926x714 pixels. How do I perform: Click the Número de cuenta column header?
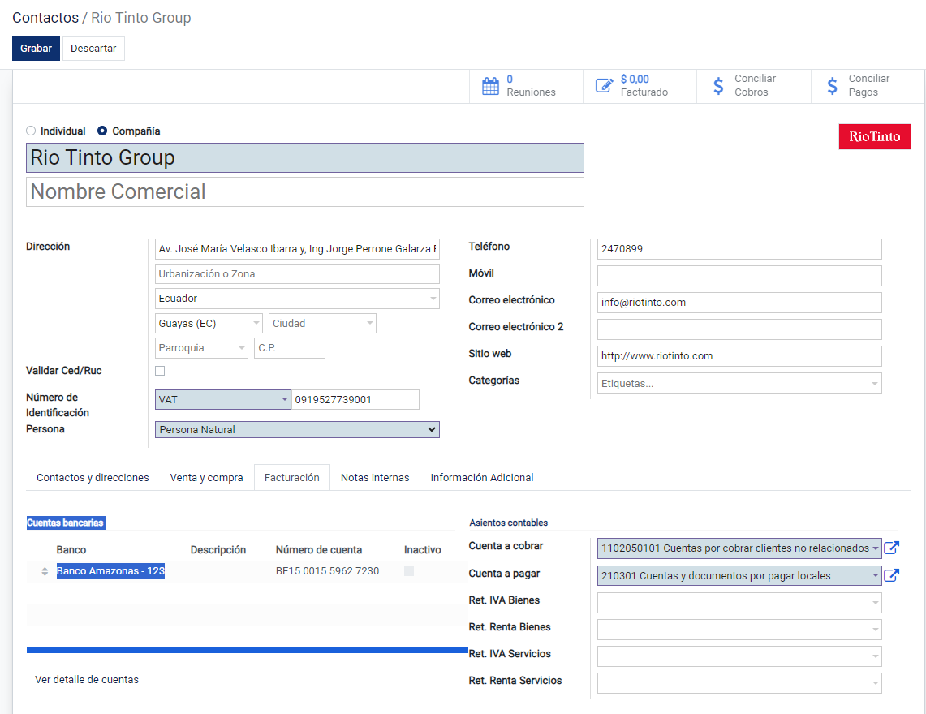click(319, 550)
